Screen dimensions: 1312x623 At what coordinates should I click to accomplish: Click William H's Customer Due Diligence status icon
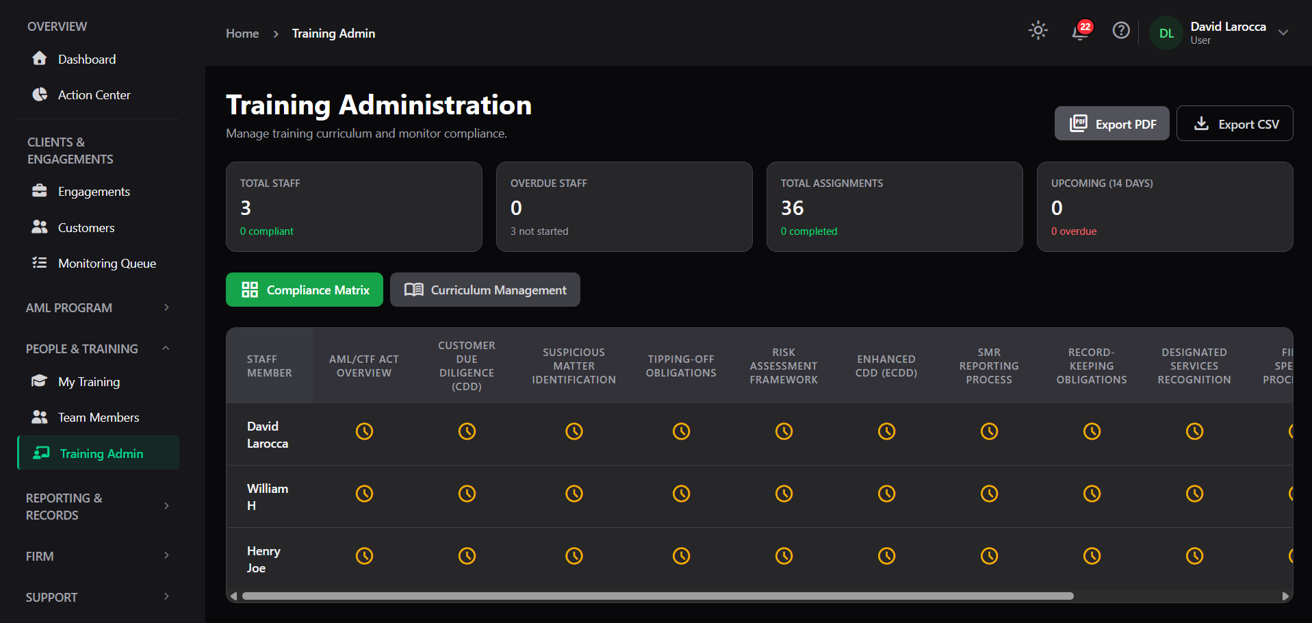tap(467, 494)
